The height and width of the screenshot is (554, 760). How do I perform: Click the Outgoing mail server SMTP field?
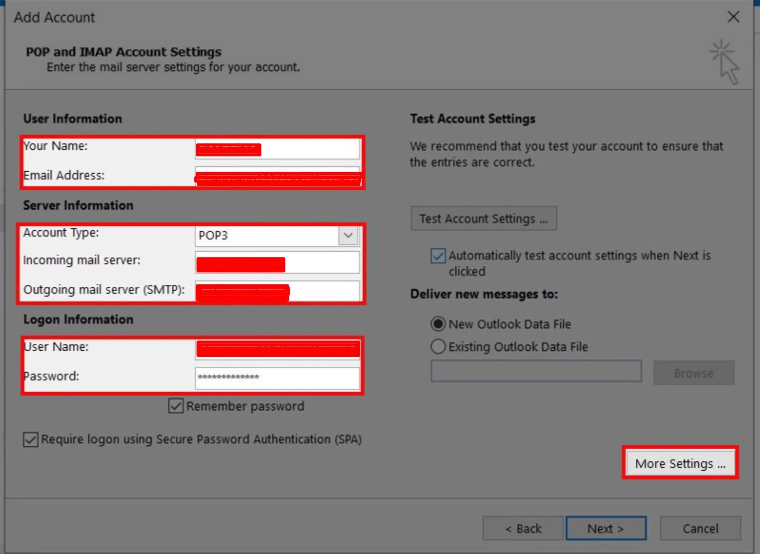[x=277, y=291]
